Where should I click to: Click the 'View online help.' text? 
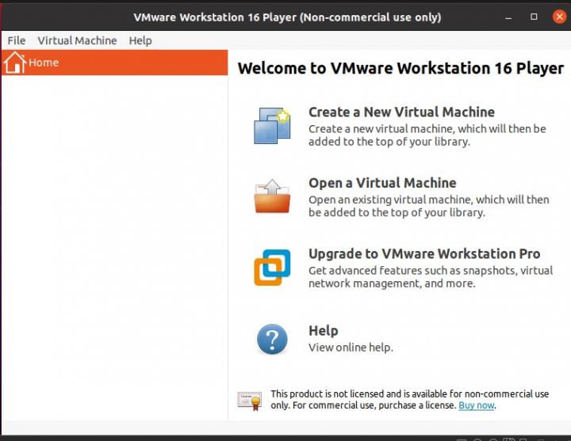click(x=351, y=347)
